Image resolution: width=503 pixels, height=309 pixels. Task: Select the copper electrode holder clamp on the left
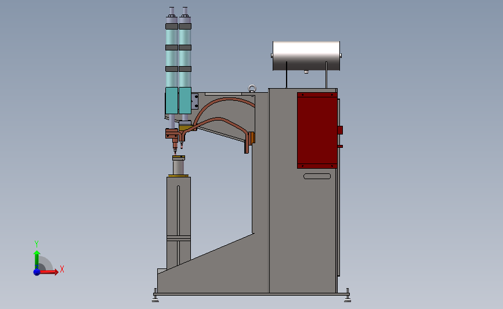point(172,134)
